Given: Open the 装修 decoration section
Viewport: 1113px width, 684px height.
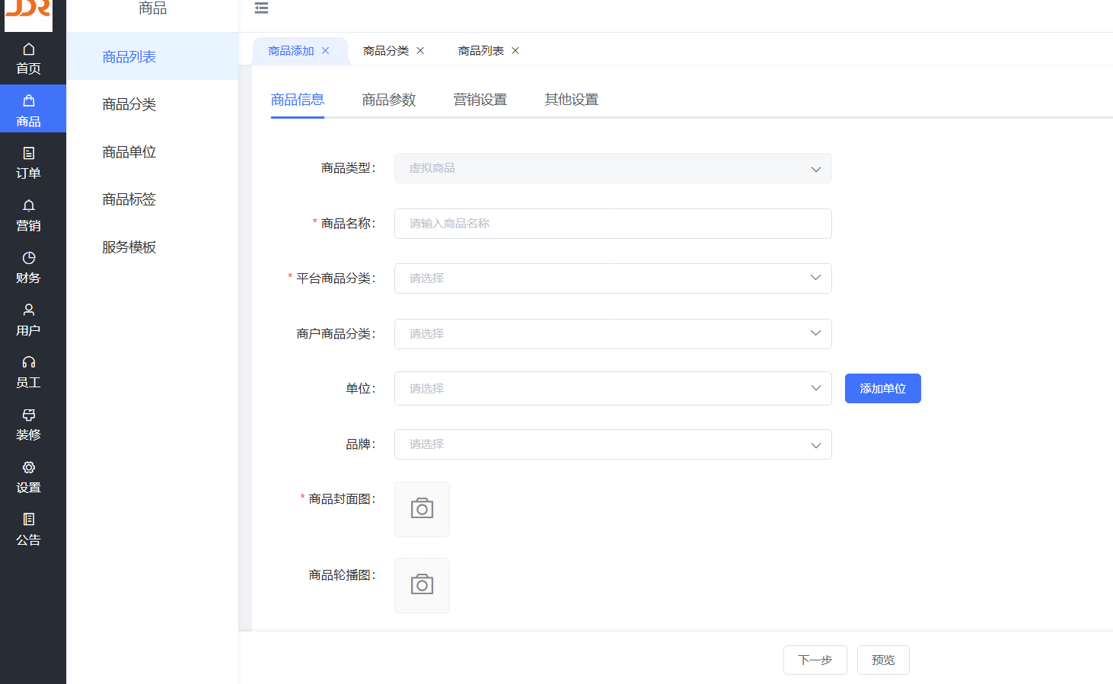Looking at the screenshot, I should (29, 425).
